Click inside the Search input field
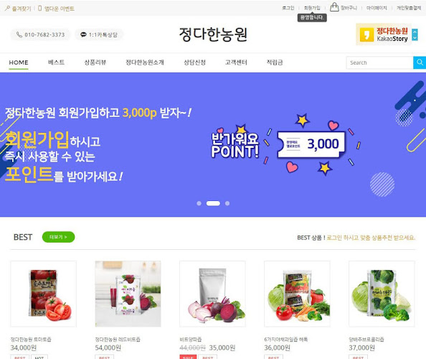 pyautogui.click(x=380, y=62)
